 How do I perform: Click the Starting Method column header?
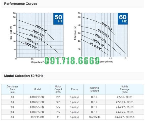point(95,89)
